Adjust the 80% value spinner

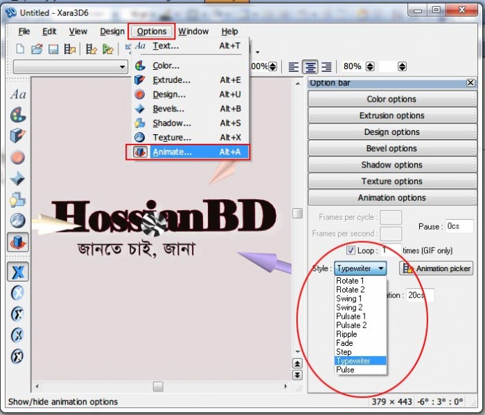tap(370, 66)
